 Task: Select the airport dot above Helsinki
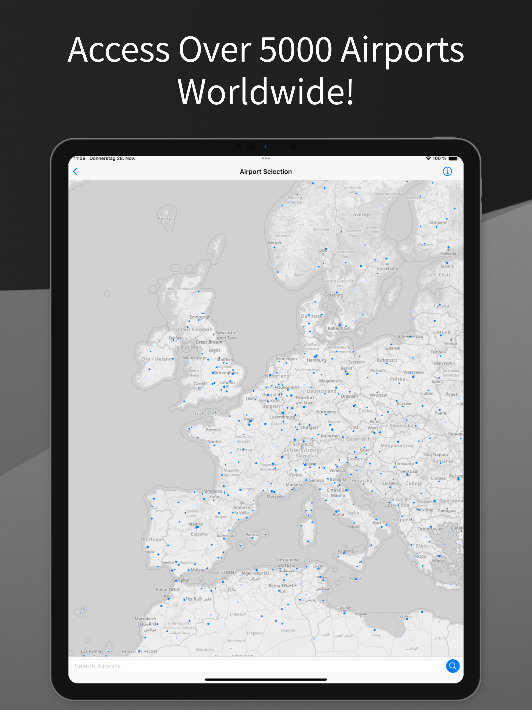(449, 247)
